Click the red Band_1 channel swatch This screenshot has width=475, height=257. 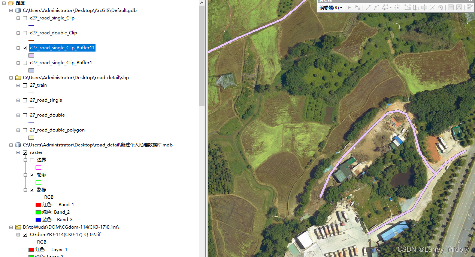tap(38, 205)
